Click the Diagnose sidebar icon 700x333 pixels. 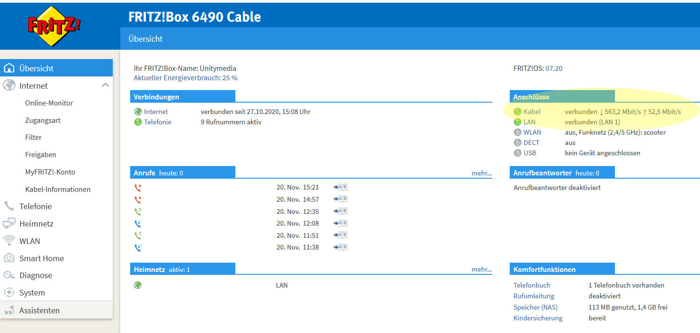pos(9,275)
